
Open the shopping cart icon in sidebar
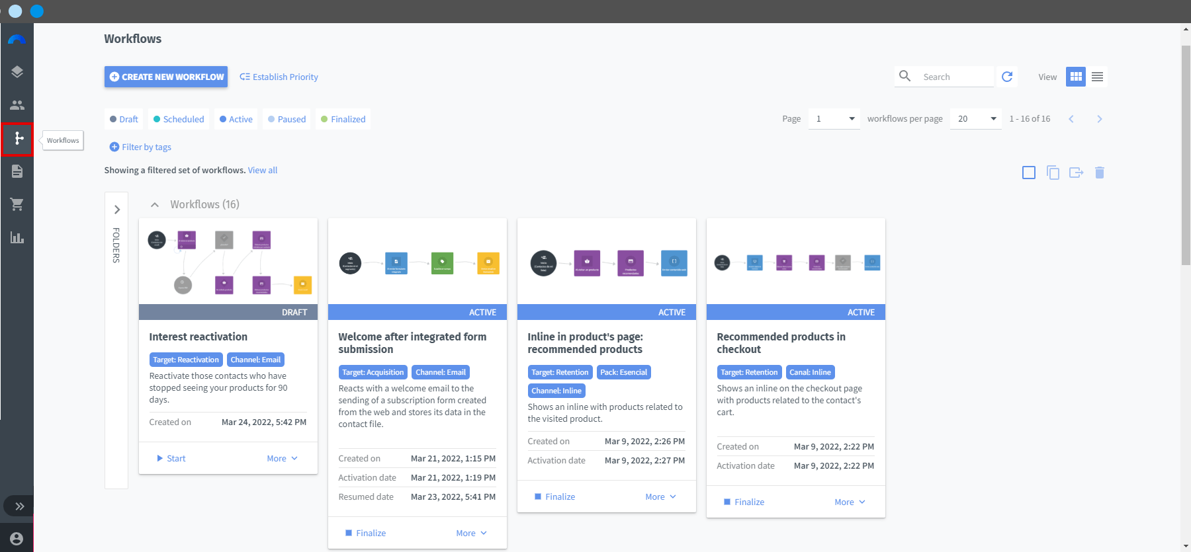pos(17,204)
